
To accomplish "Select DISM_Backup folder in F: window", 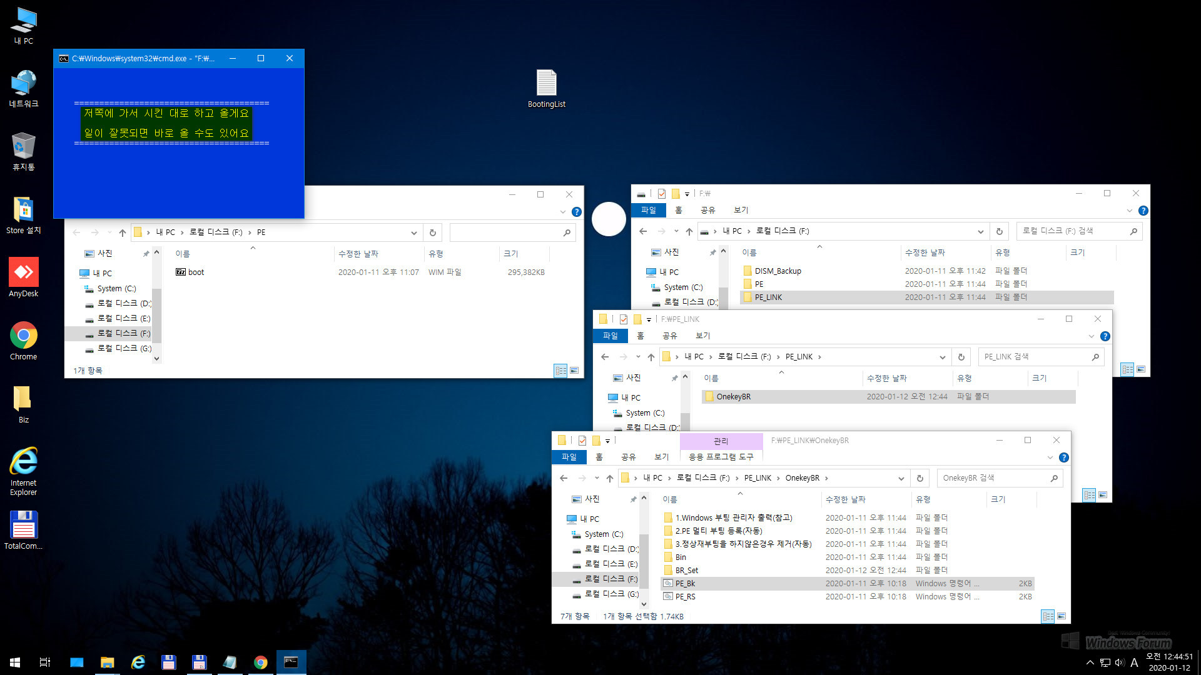I will [x=927, y=271].
